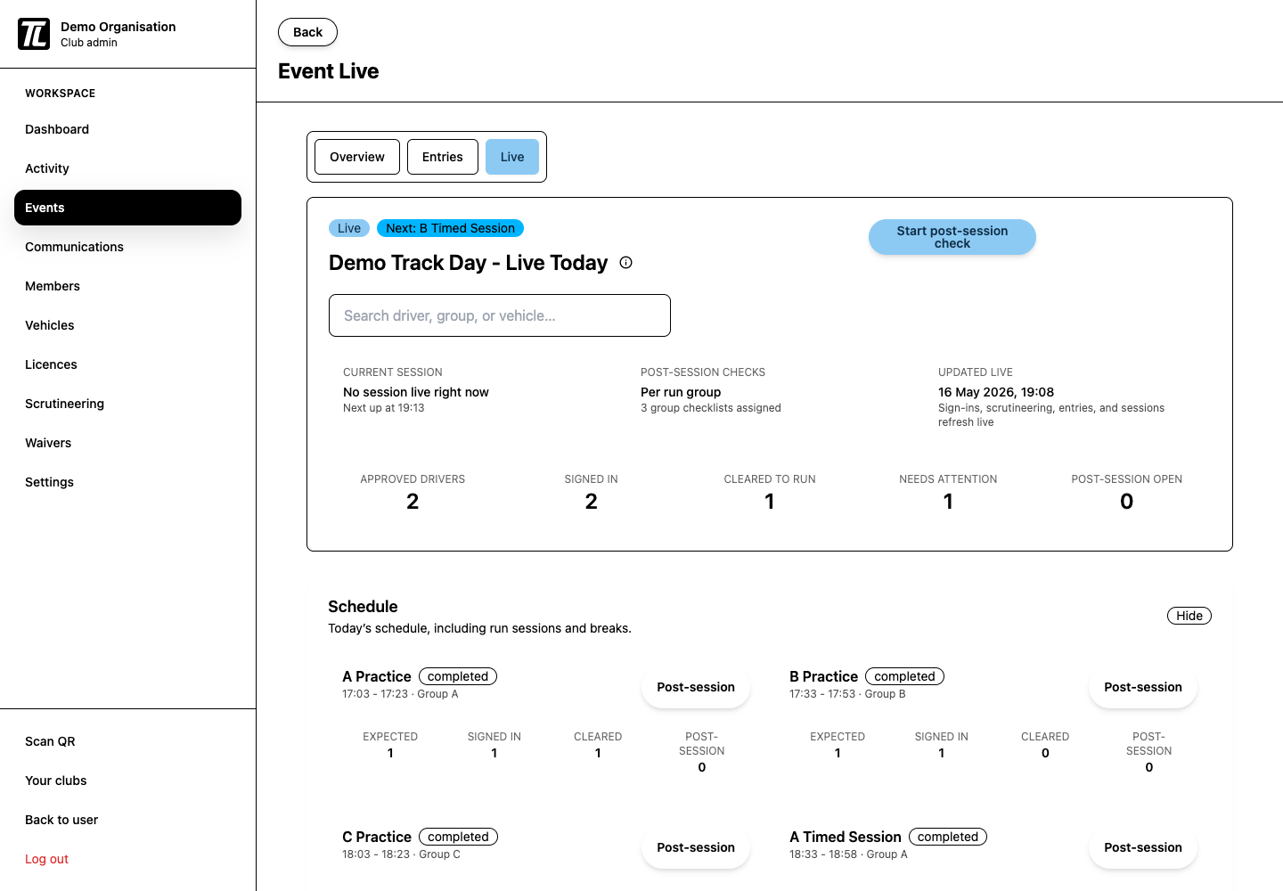
Task: Click 'Next up at 19:13' text
Action: 384,408
